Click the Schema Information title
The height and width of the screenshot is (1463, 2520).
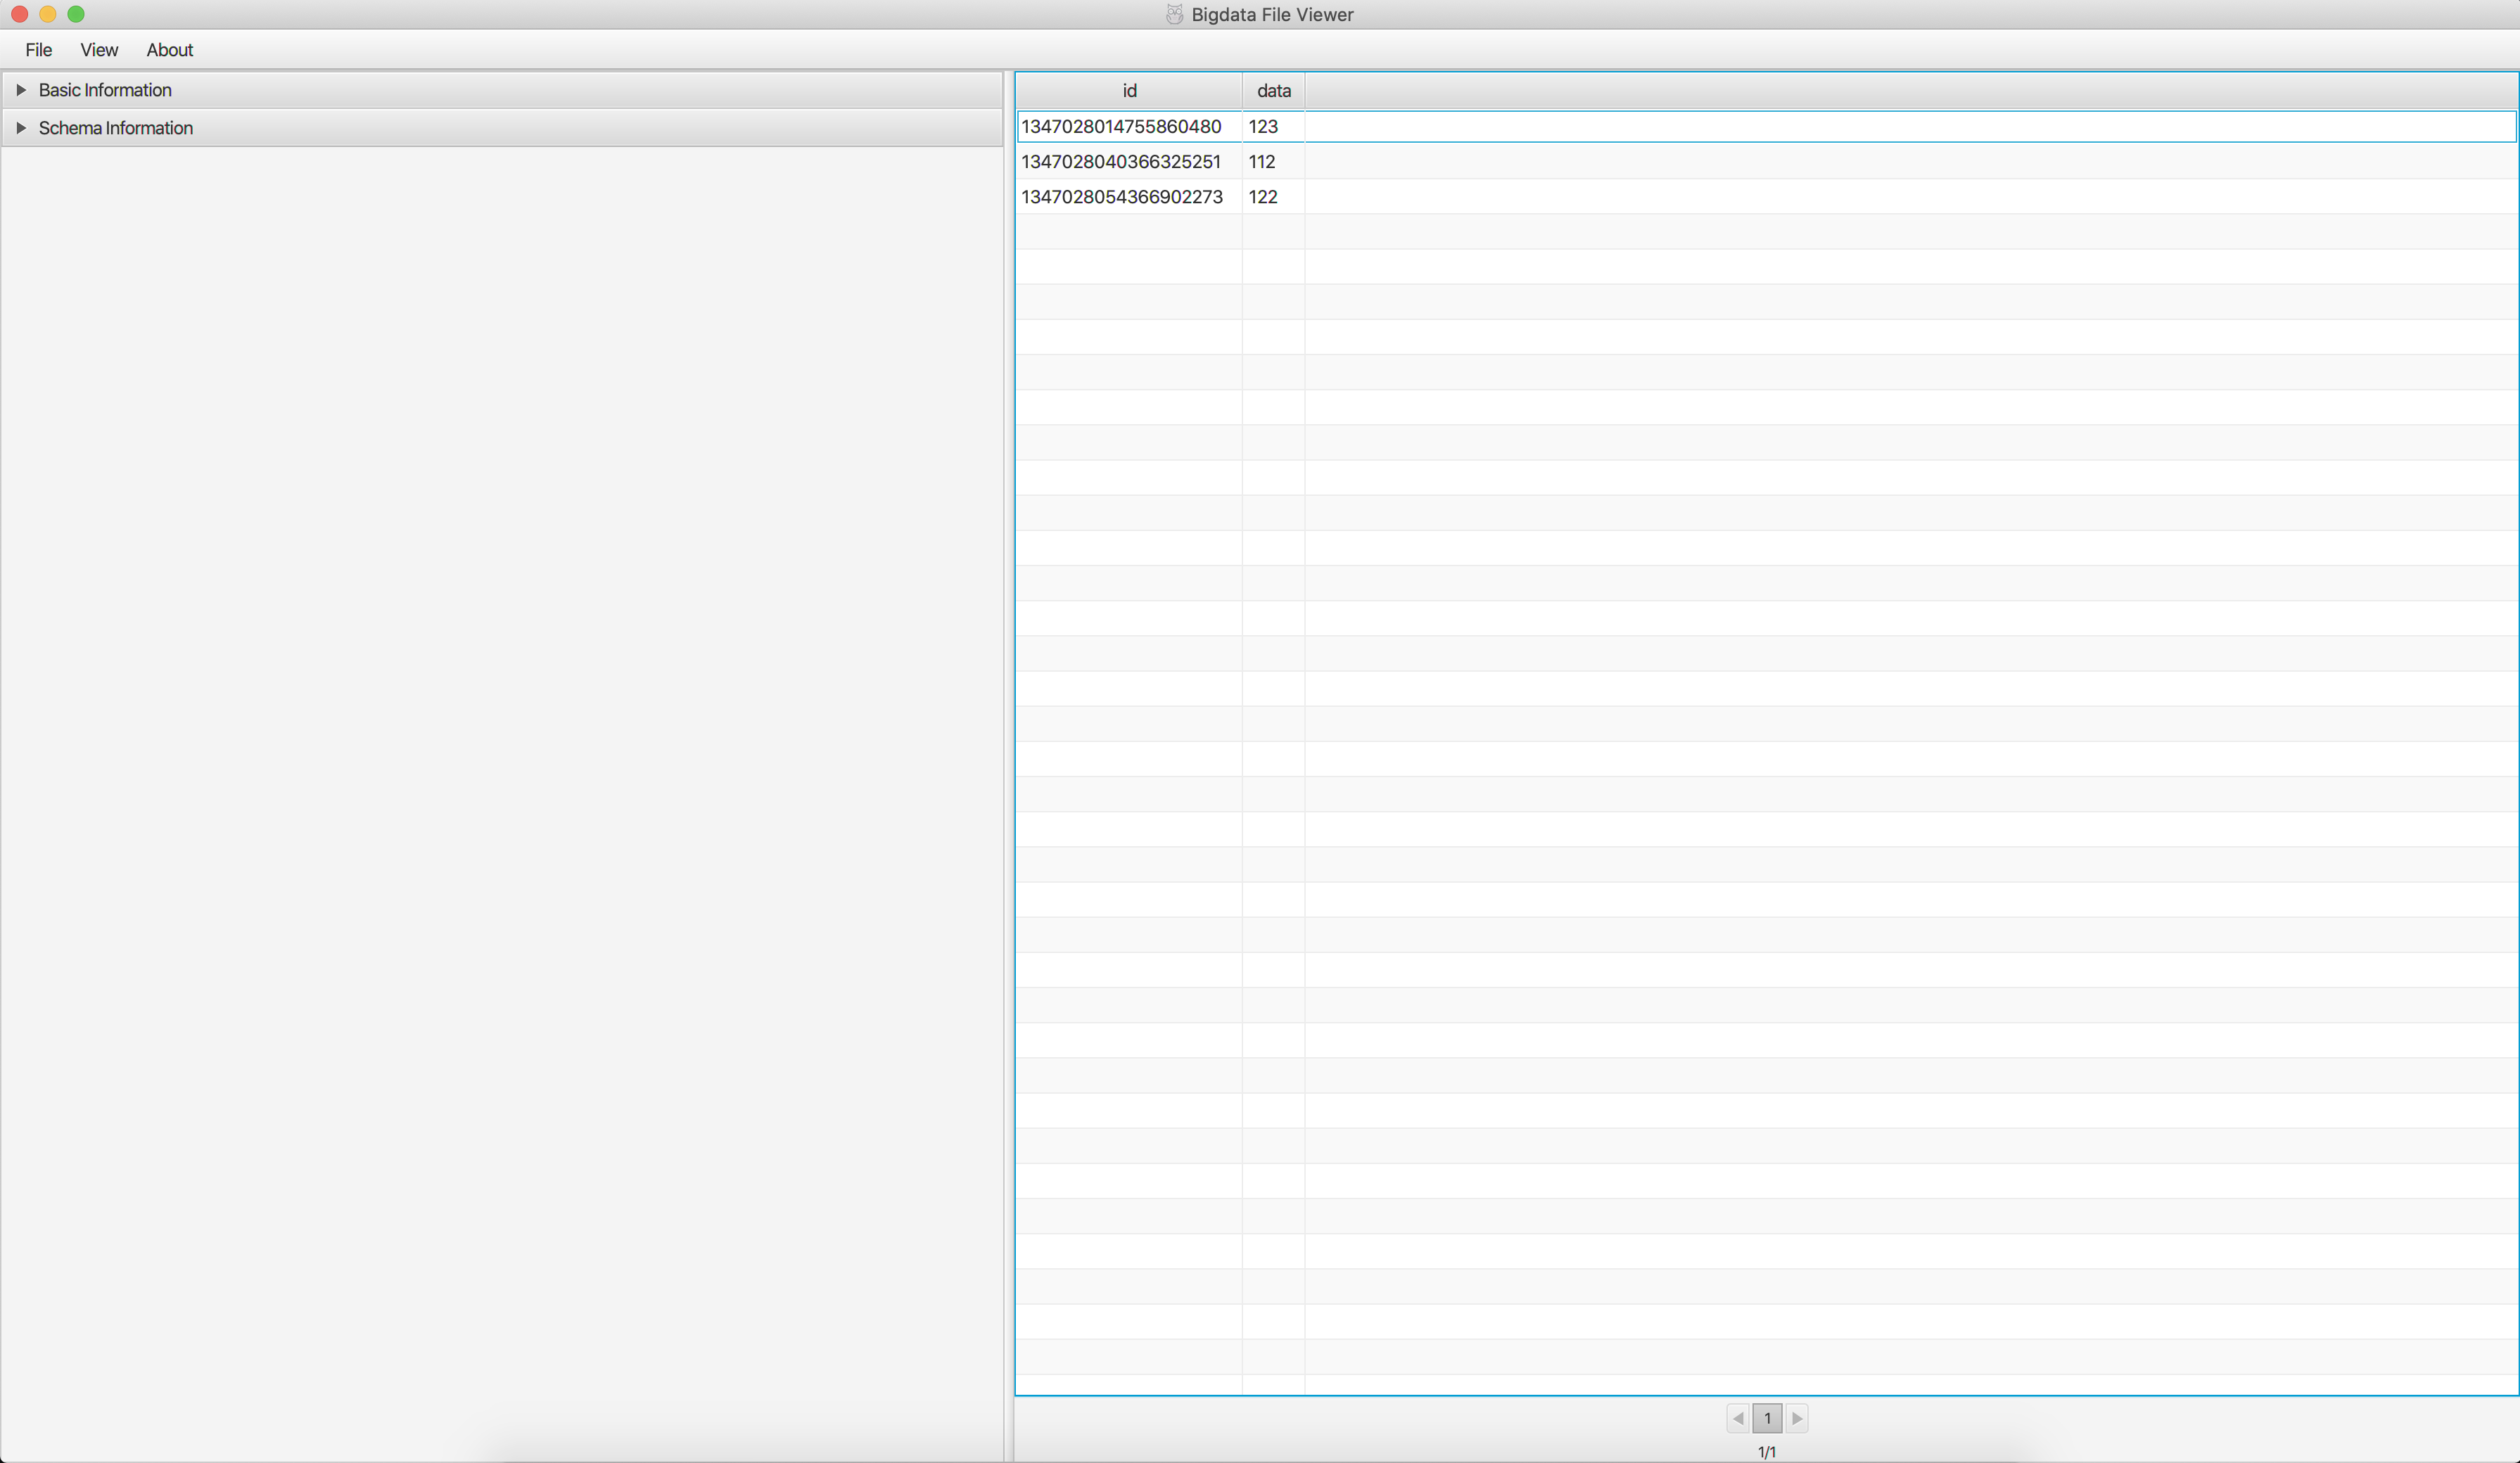click(x=116, y=128)
